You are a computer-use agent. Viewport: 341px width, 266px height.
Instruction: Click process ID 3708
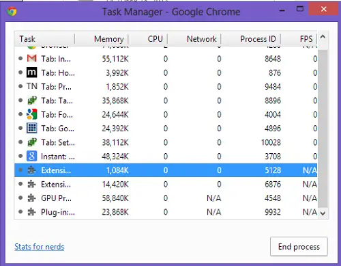[273, 157]
